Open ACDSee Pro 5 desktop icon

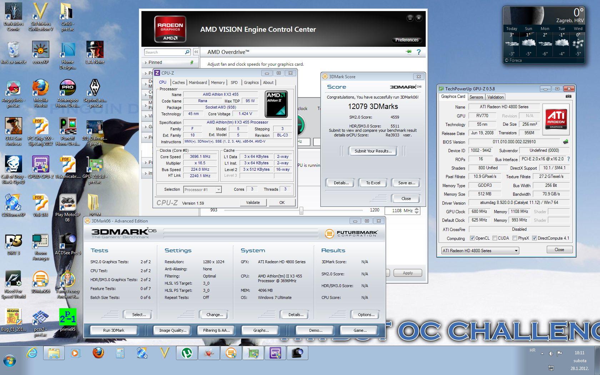click(67, 244)
